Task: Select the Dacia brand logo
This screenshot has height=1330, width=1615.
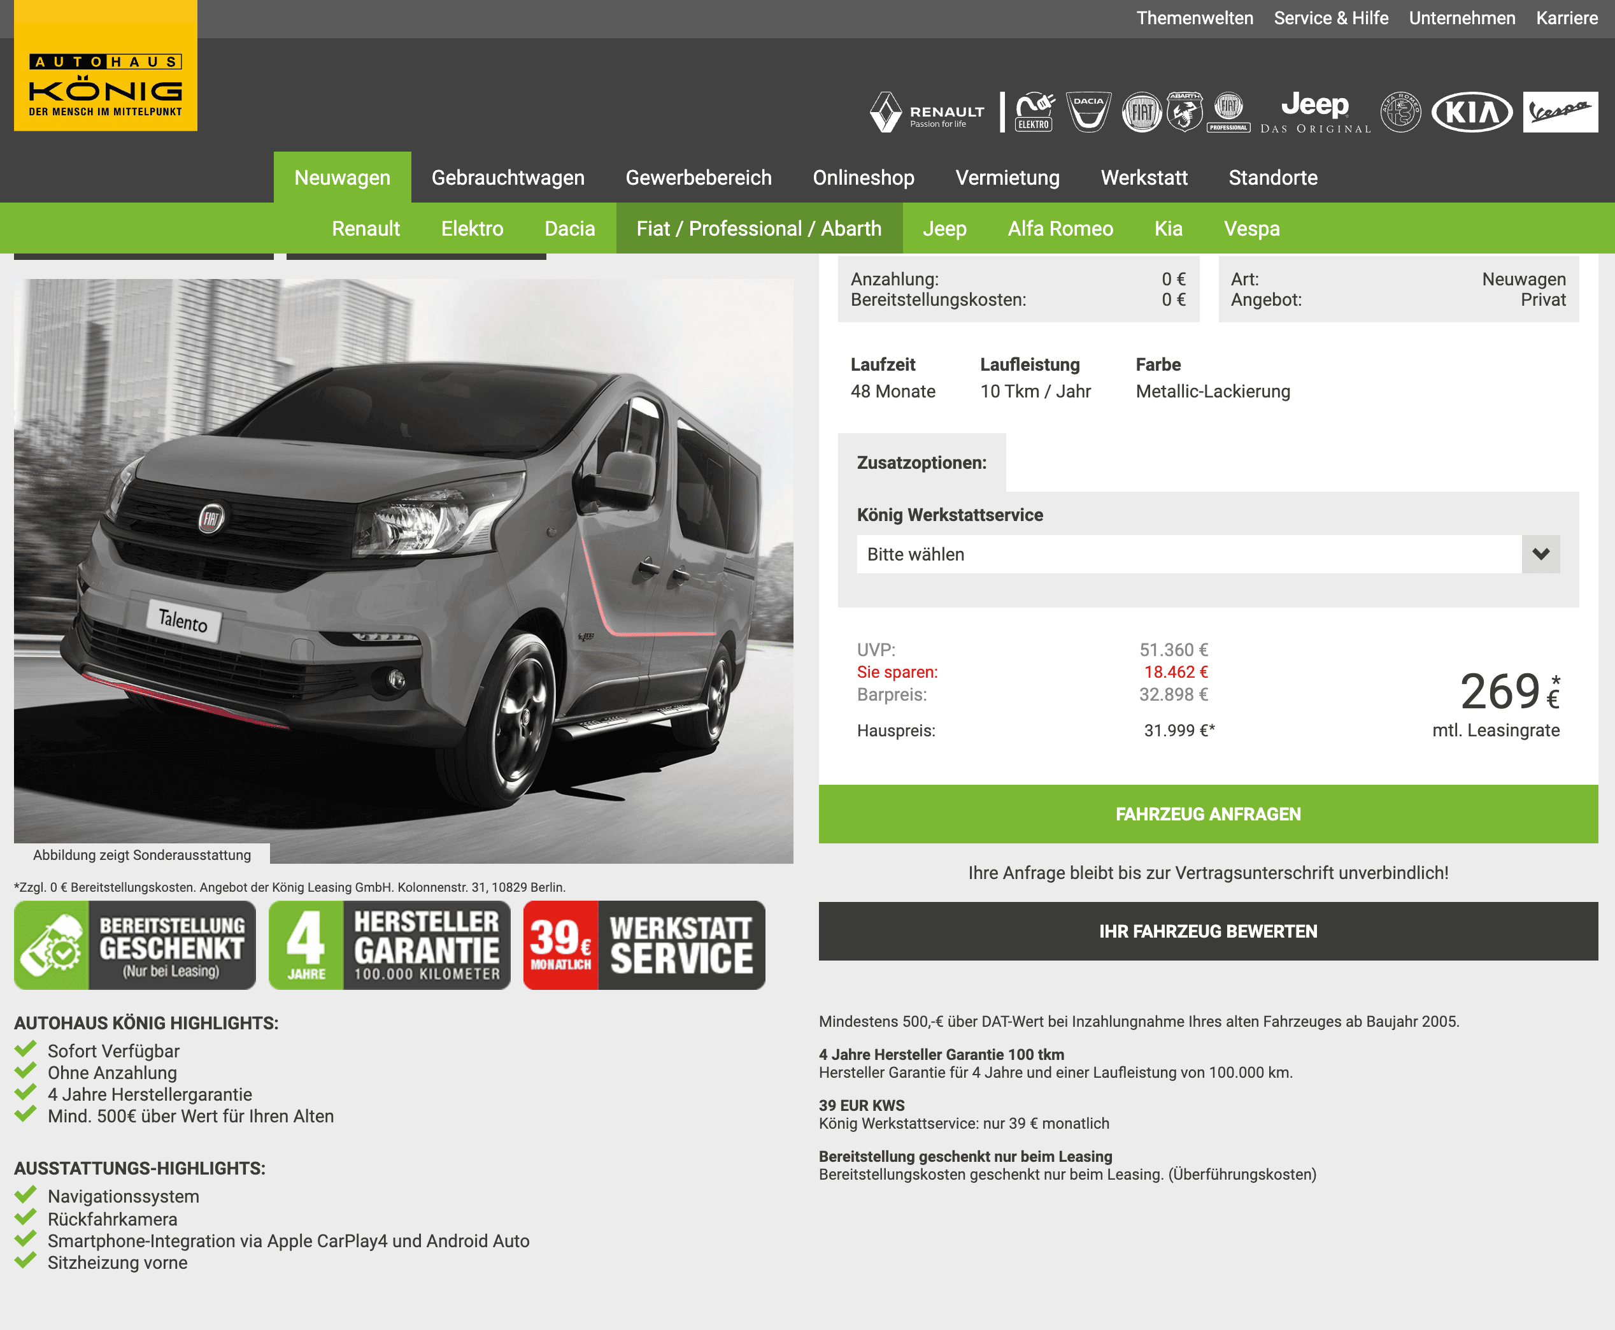Action: pyautogui.click(x=1088, y=113)
